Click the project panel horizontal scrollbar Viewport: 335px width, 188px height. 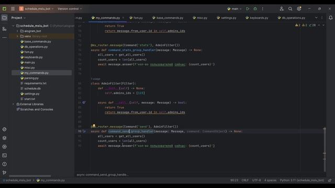point(30,176)
